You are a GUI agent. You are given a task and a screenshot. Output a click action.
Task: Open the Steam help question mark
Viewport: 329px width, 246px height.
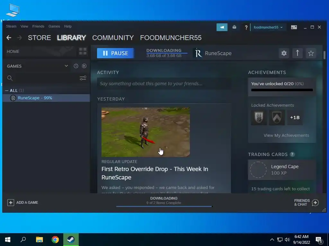tap(246, 28)
